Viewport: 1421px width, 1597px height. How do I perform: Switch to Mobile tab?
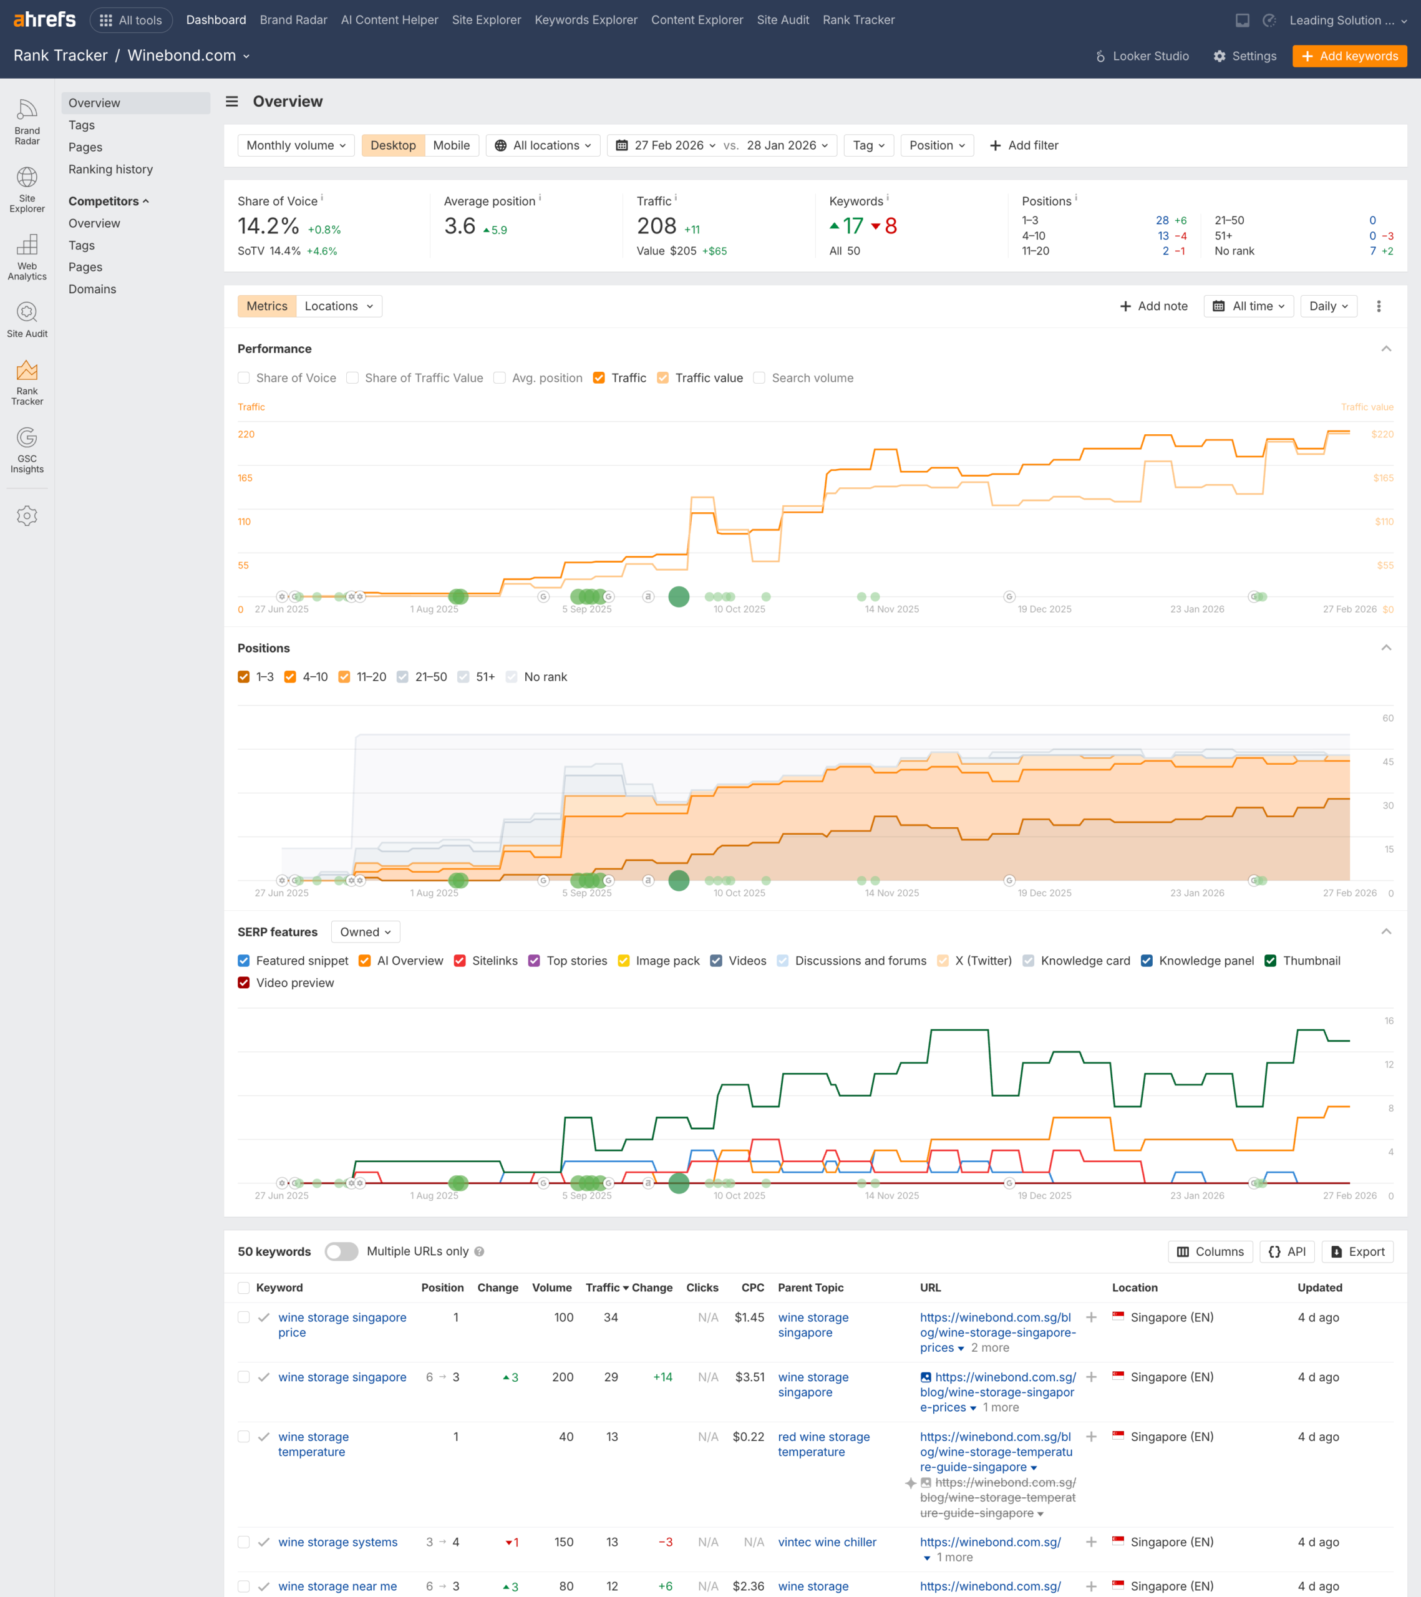452,145
